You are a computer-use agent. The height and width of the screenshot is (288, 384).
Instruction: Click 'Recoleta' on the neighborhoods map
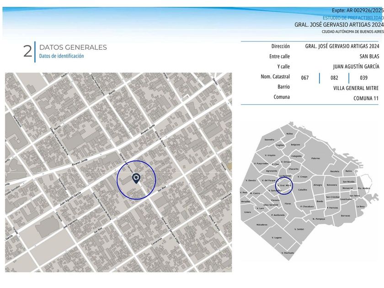pyautogui.click(x=335, y=171)
